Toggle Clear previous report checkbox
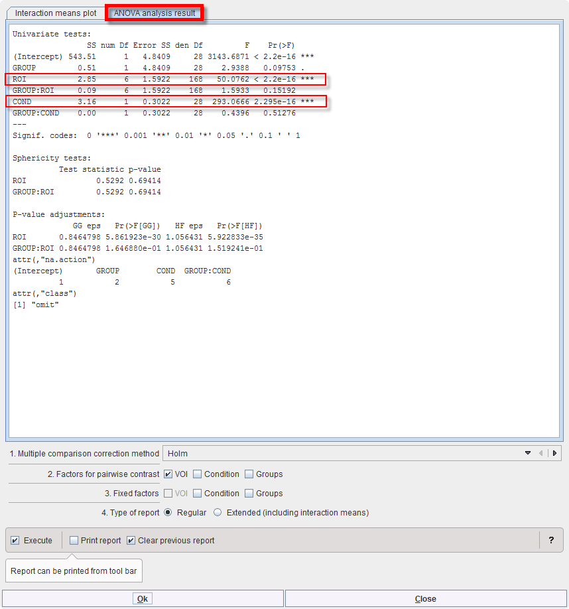This screenshot has height=609, width=569. (131, 540)
